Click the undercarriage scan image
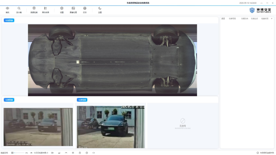The image size is (276, 155). [112, 60]
